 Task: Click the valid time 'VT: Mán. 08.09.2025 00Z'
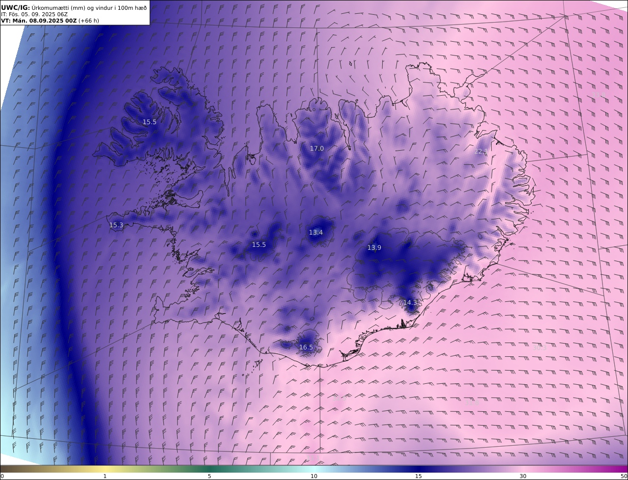pyautogui.click(x=39, y=21)
